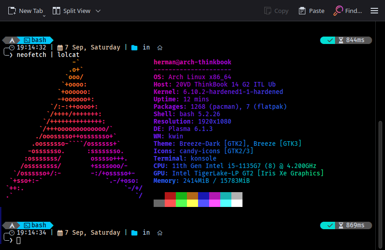The width and height of the screenshot is (385, 250).
Task: Select the 'neofetch | lolcat' command text
Action: 48,55
